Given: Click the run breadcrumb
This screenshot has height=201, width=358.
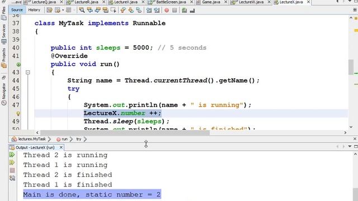Looking at the screenshot, I should (x=62, y=139).
